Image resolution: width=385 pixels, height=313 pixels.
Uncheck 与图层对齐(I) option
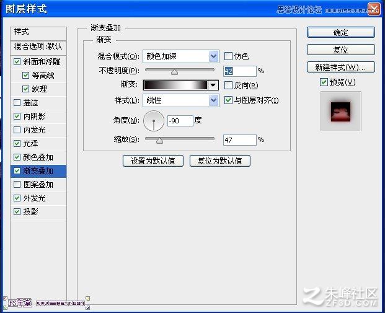tap(228, 100)
